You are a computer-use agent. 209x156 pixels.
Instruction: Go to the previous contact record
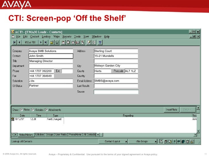pyautogui.click(x=19, y=43)
